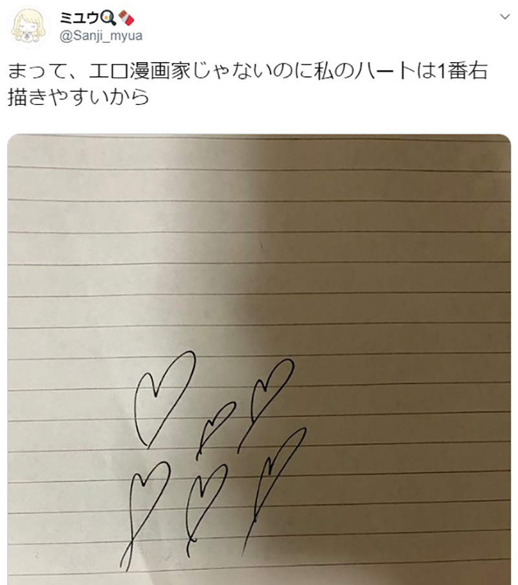518x585 pixels.
Task: Click the lower left heart with long tail
Action: click(x=144, y=515)
